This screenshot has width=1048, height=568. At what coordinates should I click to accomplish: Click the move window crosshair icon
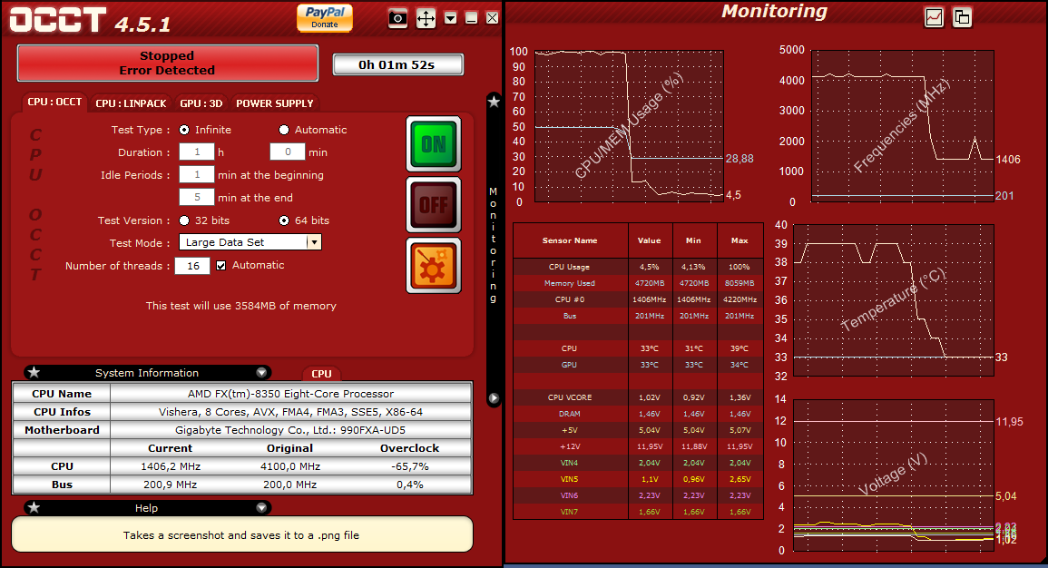(426, 18)
